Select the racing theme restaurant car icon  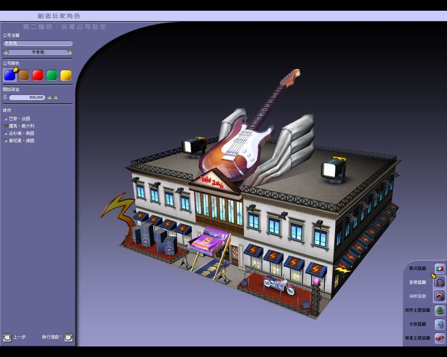click(x=439, y=338)
